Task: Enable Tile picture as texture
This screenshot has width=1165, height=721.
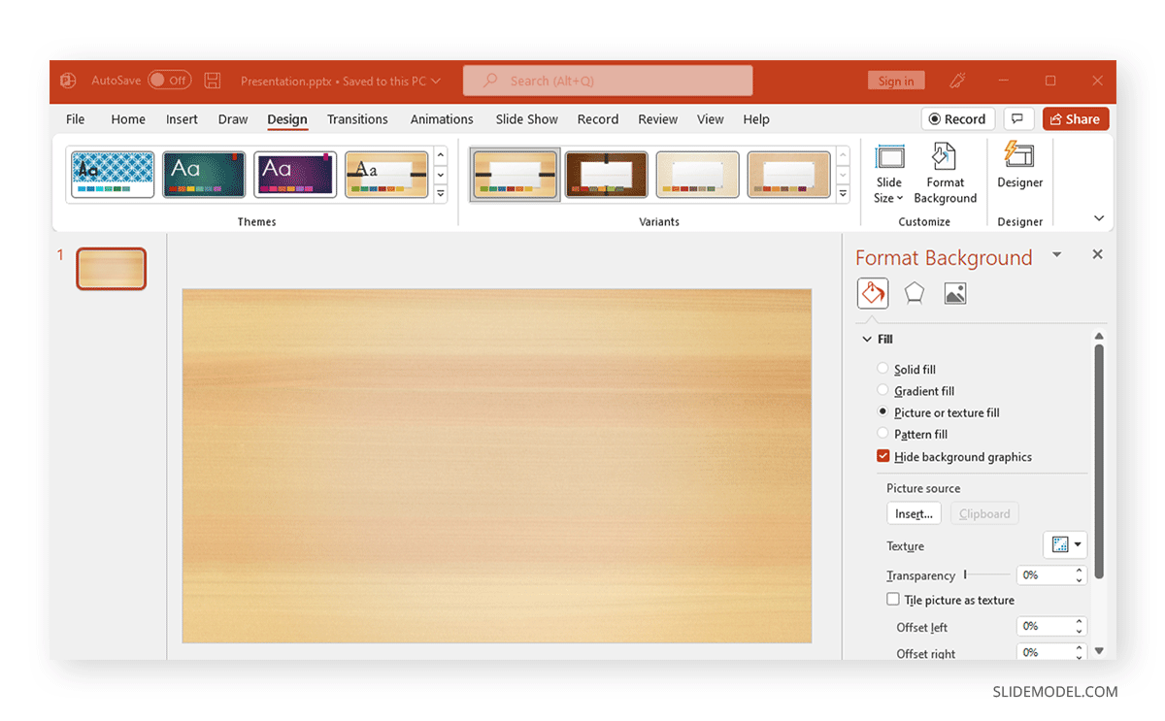Action: tap(893, 599)
